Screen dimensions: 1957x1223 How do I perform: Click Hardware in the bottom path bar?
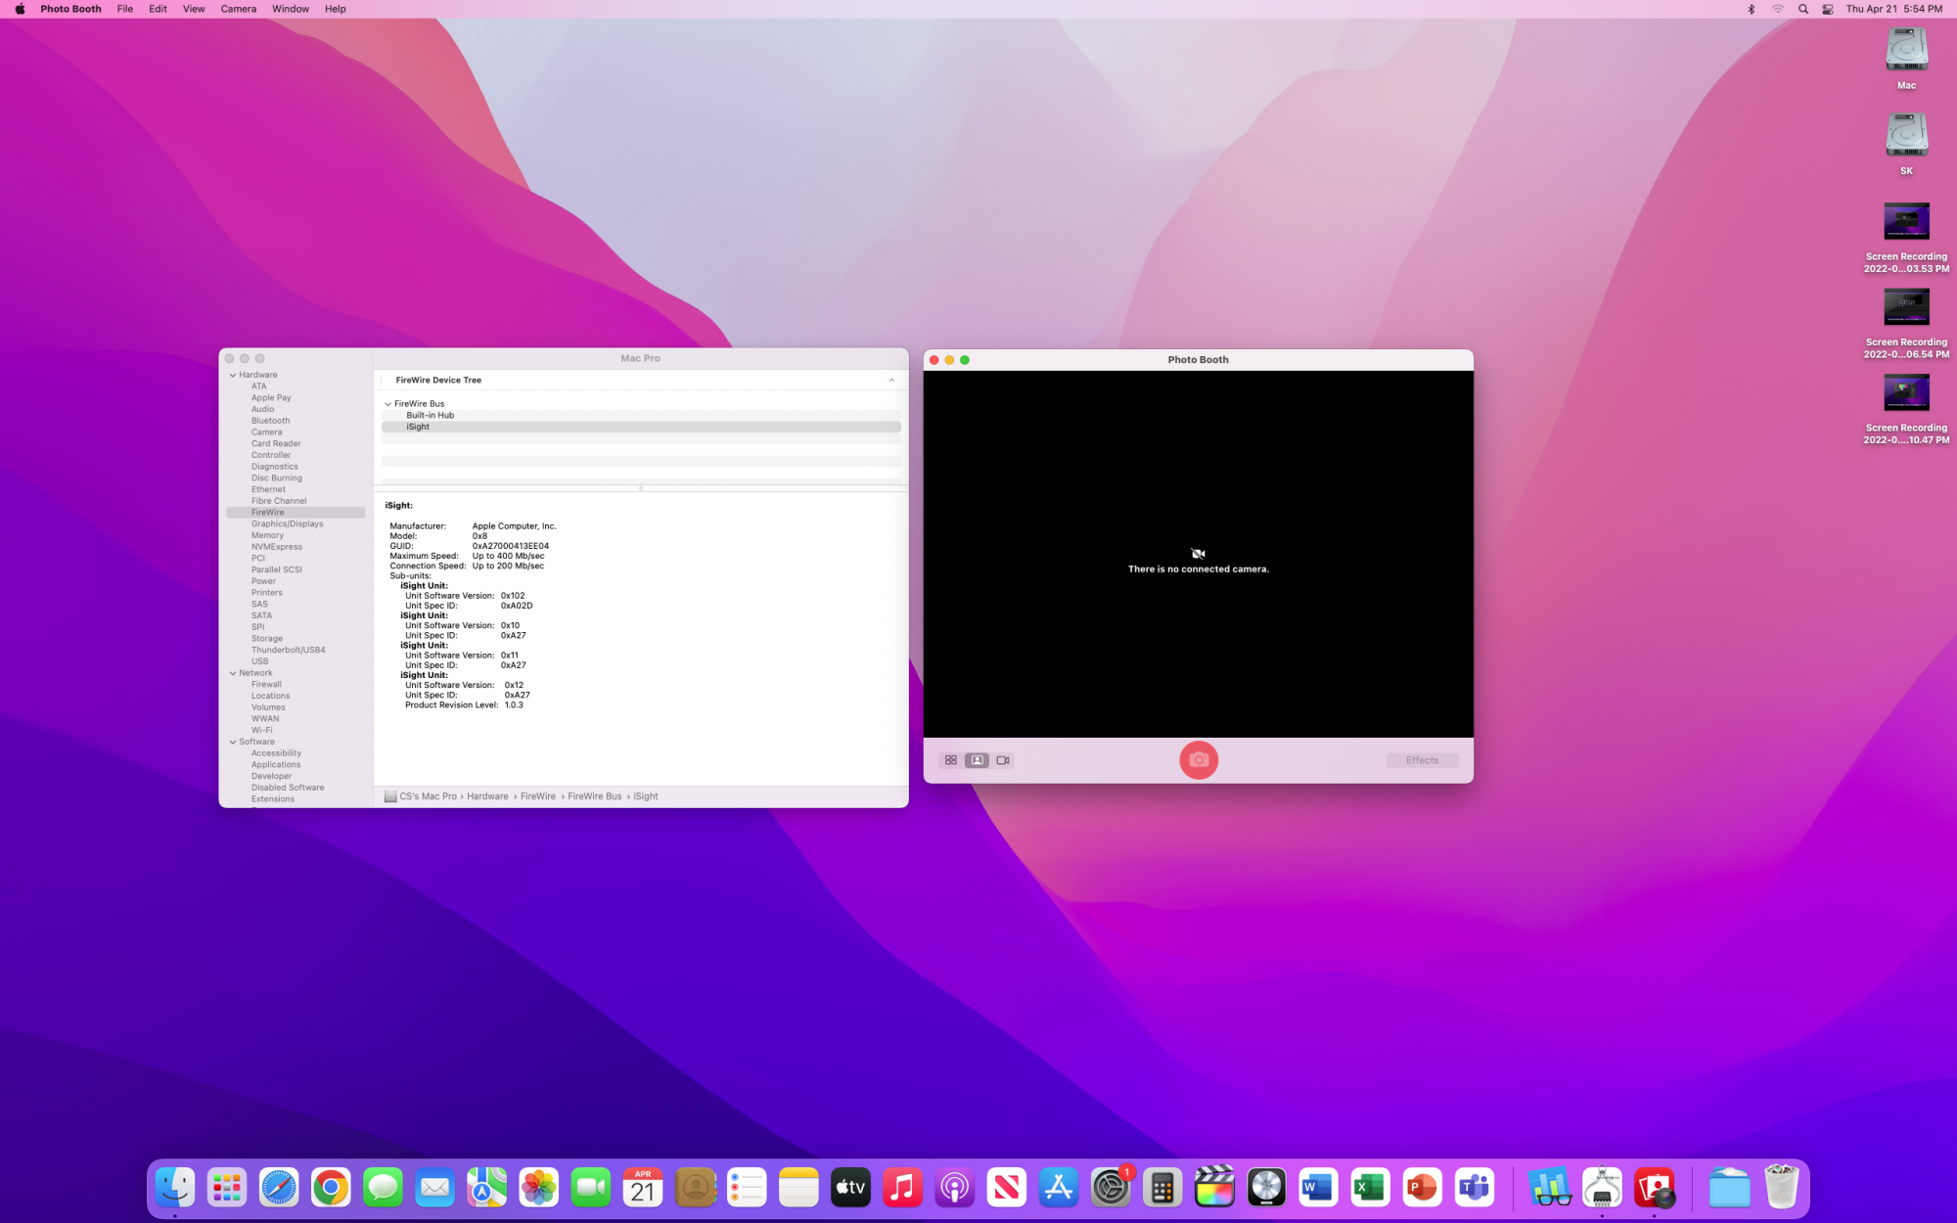coord(487,796)
